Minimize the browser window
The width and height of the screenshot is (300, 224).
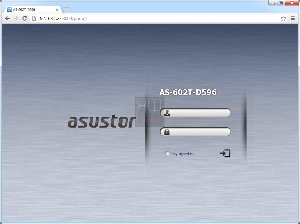[x=273, y=3]
